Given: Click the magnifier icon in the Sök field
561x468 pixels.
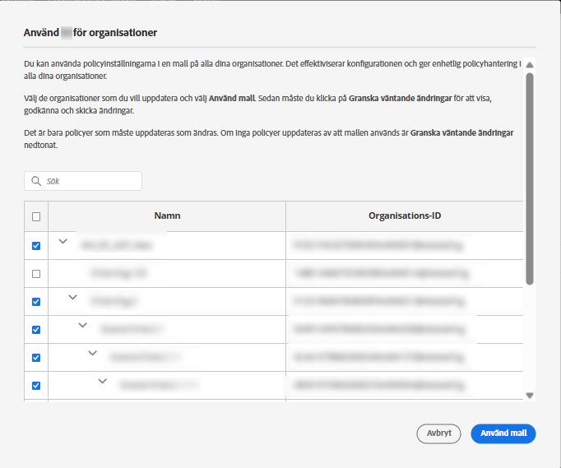Looking at the screenshot, I should tap(36, 181).
